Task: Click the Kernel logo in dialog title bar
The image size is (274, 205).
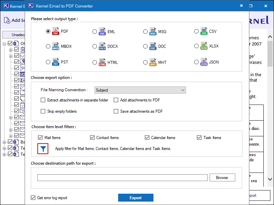Action: pyautogui.click(x=31, y=6)
